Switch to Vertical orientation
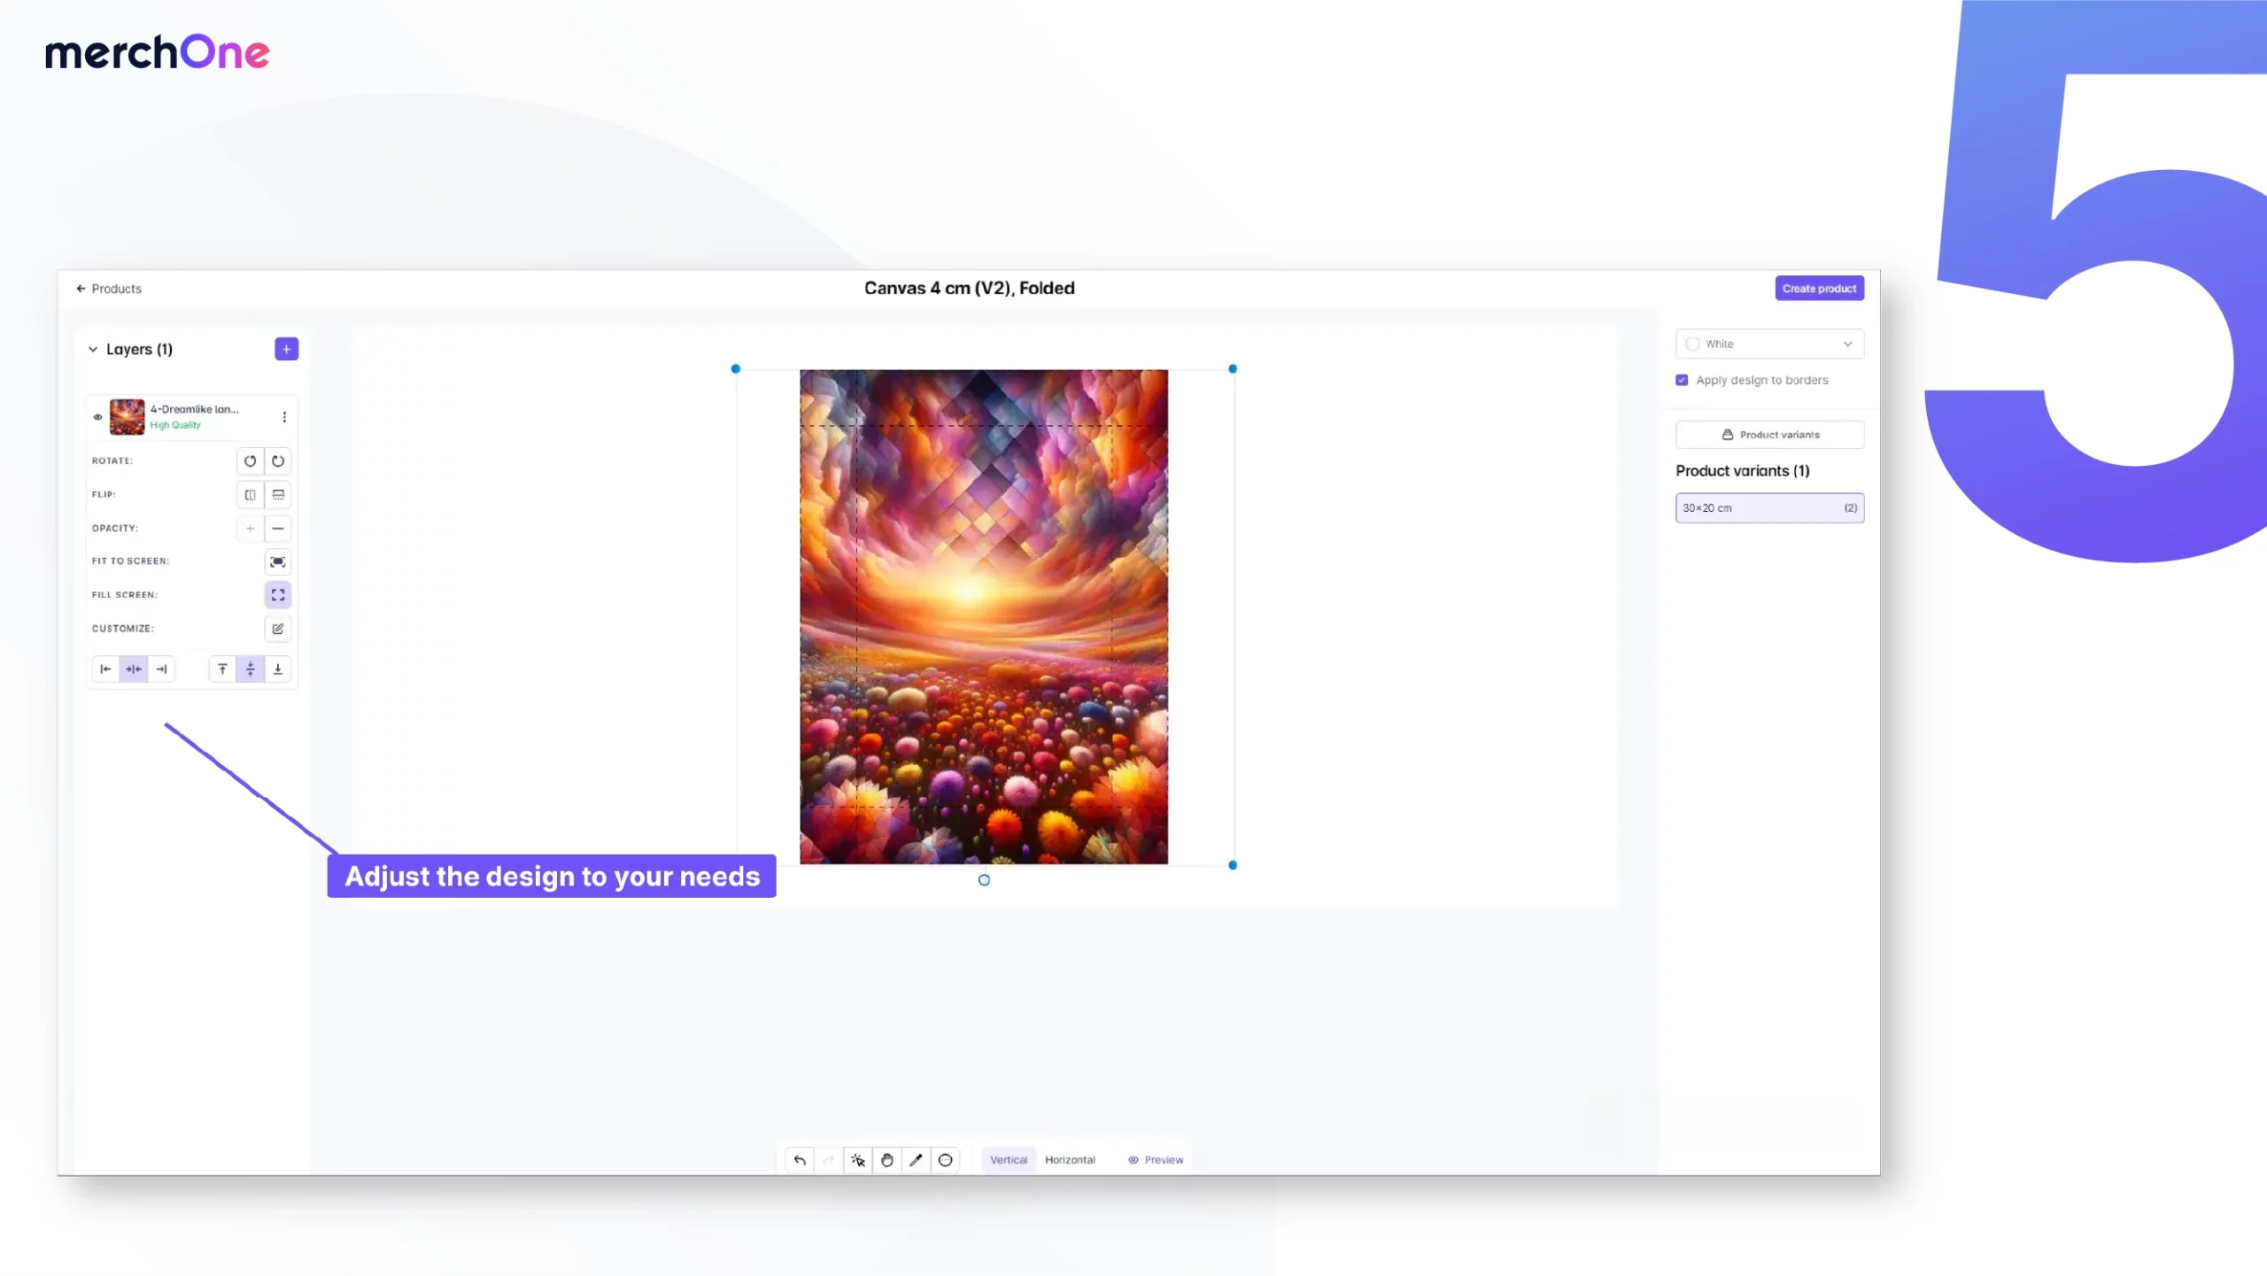 1009,1160
